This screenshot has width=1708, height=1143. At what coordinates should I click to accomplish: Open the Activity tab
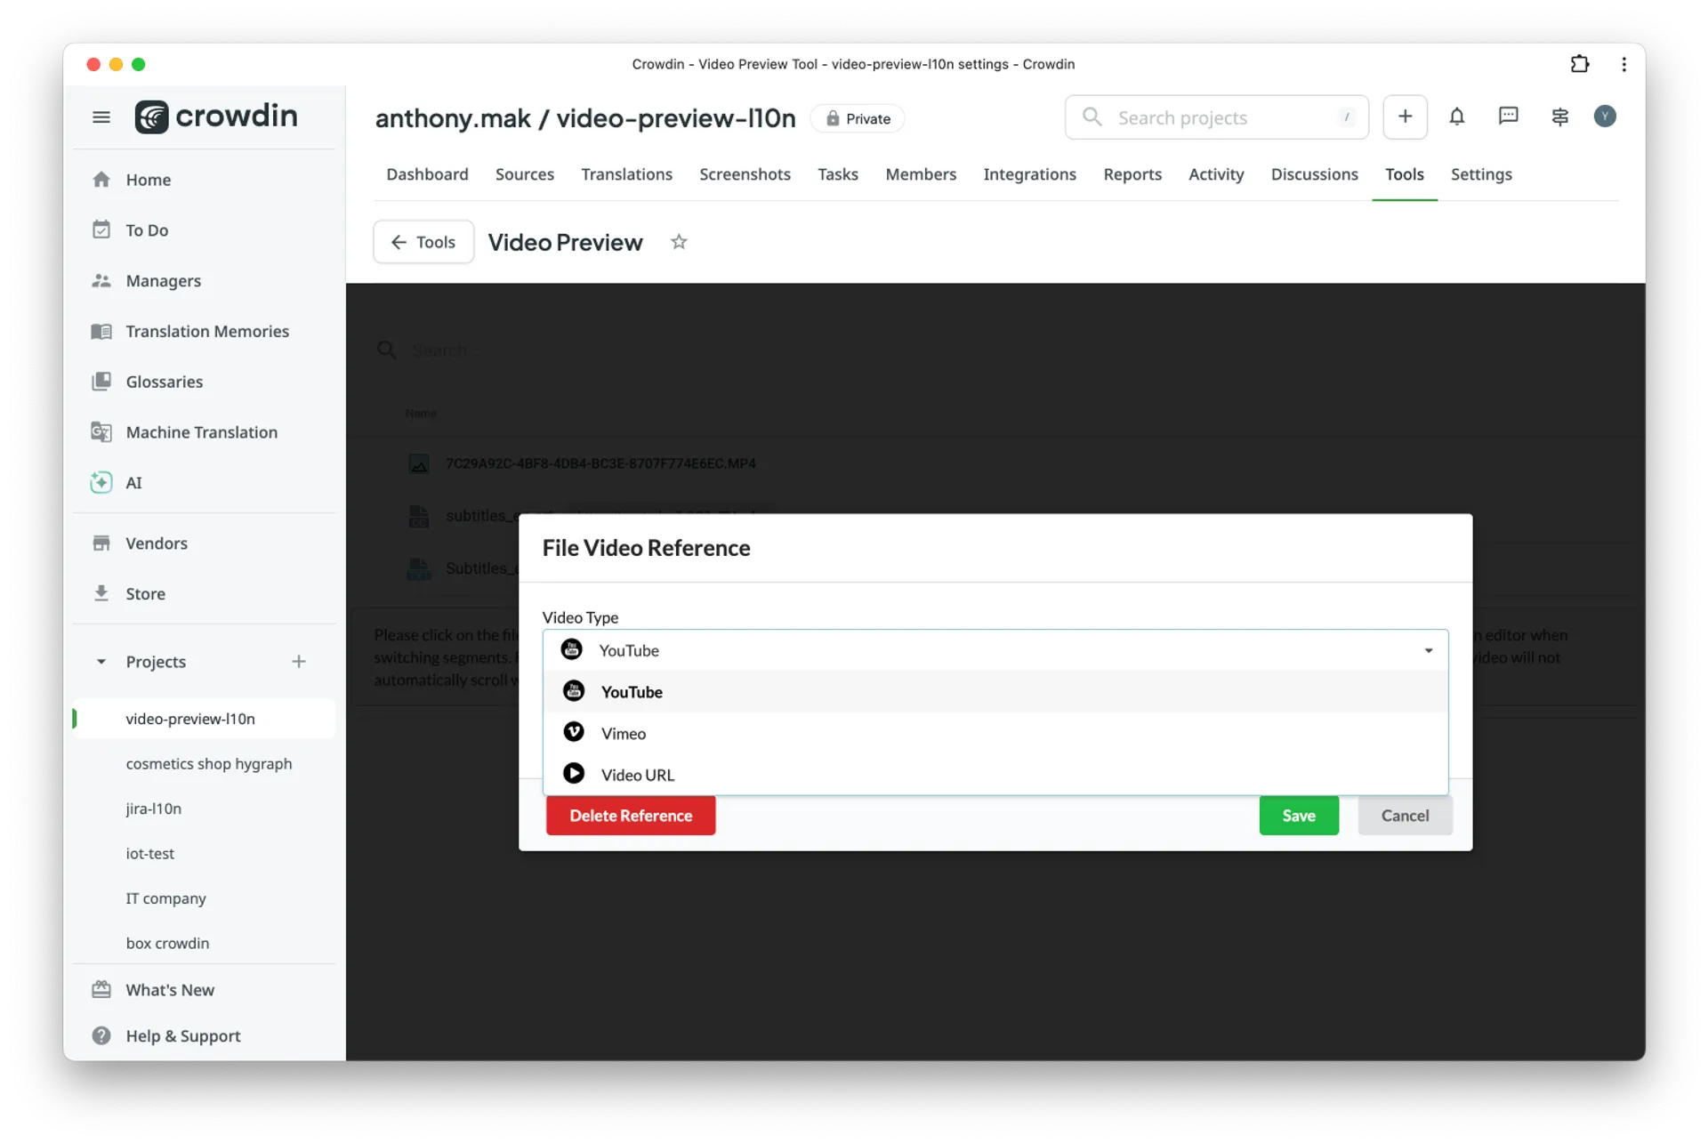1216,174
